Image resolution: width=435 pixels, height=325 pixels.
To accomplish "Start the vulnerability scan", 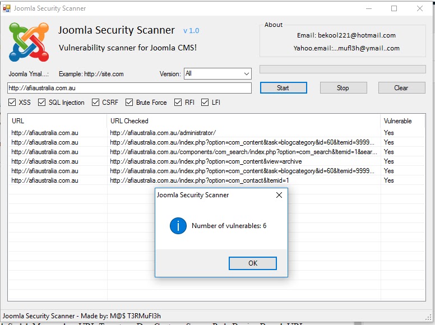I will coord(283,88).
